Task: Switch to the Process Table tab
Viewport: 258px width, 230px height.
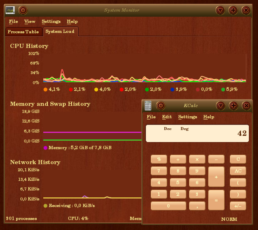Action: point(23,32)
